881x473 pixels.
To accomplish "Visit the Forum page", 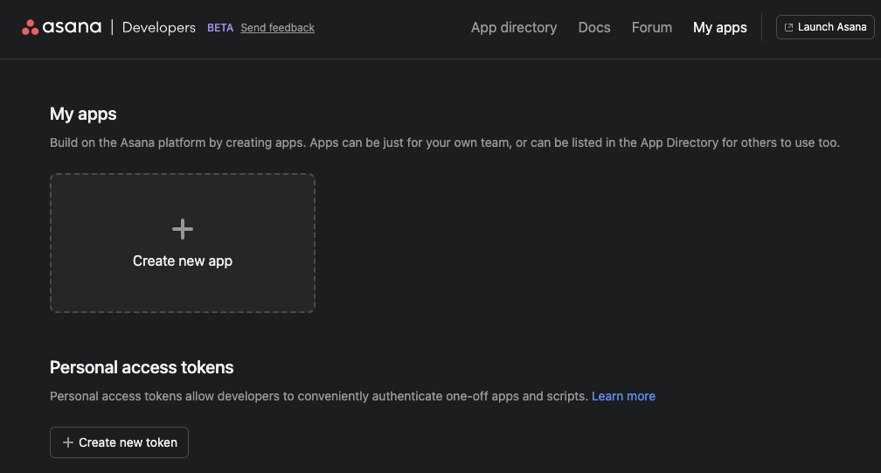I will (x=652, y=28).
